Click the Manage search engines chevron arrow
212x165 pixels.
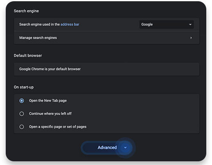tap(191, 38)
